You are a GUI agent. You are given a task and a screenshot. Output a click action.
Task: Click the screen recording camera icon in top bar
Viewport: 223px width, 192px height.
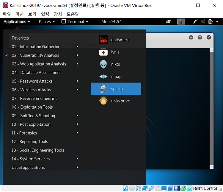[x=168, y=22]
